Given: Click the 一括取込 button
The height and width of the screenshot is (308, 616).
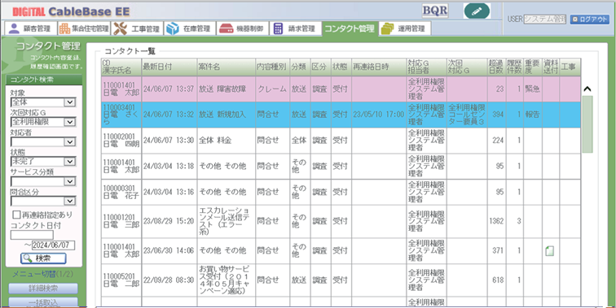Looking at the screenshot, I should [x=43, y=302].
